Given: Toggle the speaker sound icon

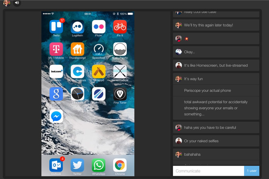Looking at the screenshot, I should pyautogui.click(x=17, y=3).
